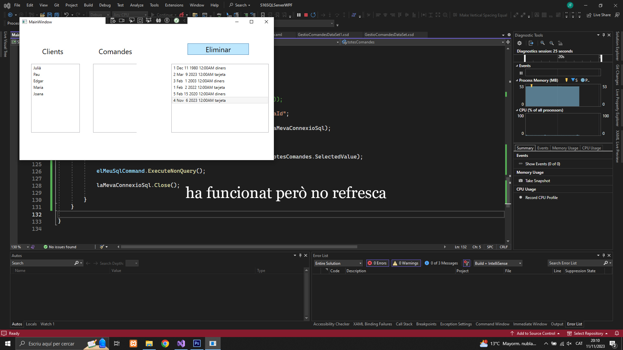This screenshot has height=350, width=623.
Task: Click the Save All toolbar icon
Action: point(57,15)
